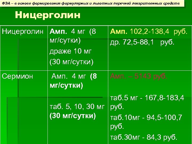Click "Амп. 4 мг (8" in the Сермион row
192x144 pixels.
click(x=74, y=77)
